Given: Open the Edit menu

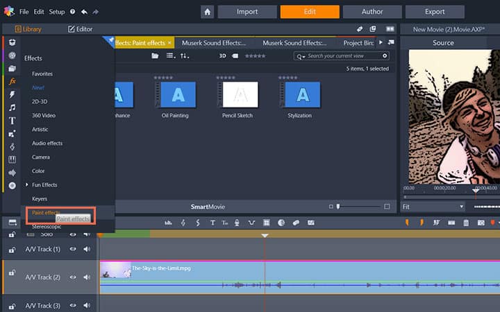Looking at the screenshot, I should click(39, 12).
